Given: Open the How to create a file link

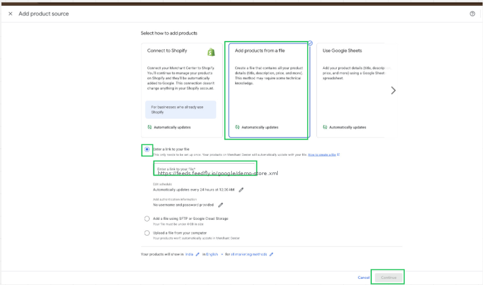Looking at the screenshot, I should click(322, 155).
